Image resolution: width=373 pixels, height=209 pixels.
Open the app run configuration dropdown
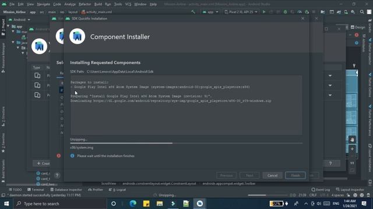point(210,12)
